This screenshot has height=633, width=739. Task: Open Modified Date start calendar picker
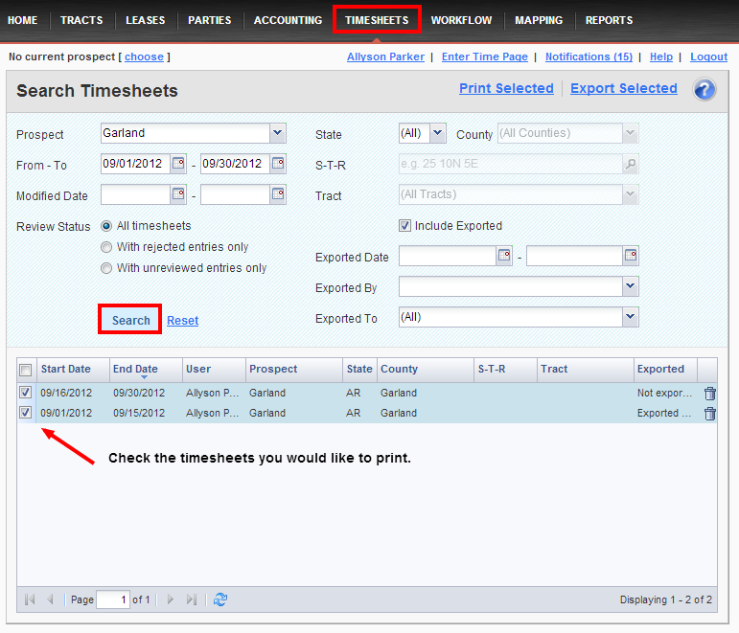(178, 194)
